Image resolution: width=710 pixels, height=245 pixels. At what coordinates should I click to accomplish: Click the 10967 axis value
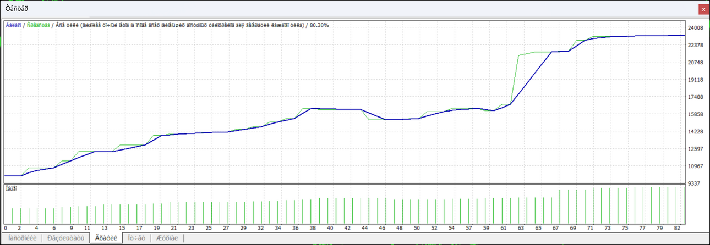696,166
